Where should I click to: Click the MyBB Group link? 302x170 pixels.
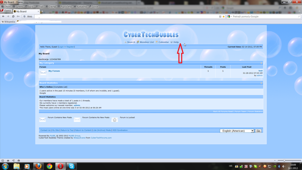pos(74,136)
